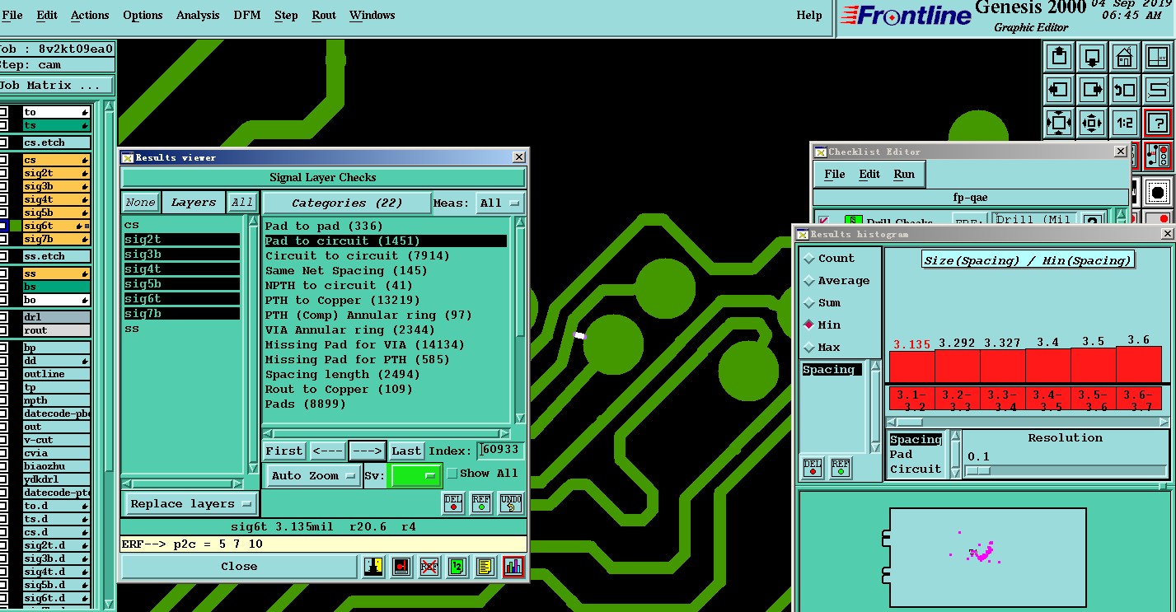1176x612 pixels.
Task: Toggle checkbox beside layer drl
Action: [x=3, y=317]
